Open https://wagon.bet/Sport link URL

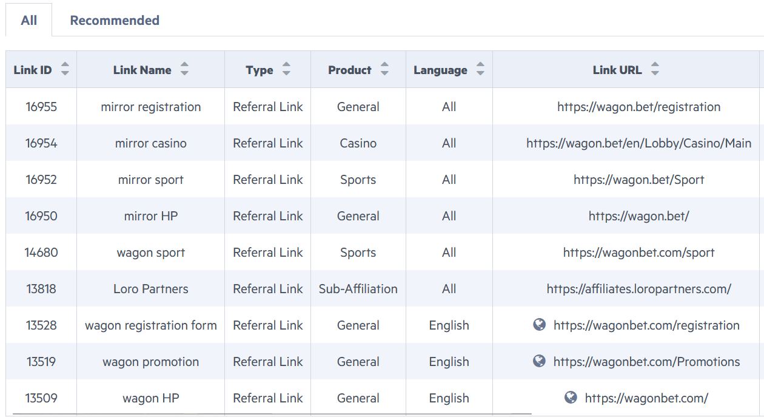tap(639, 180)
